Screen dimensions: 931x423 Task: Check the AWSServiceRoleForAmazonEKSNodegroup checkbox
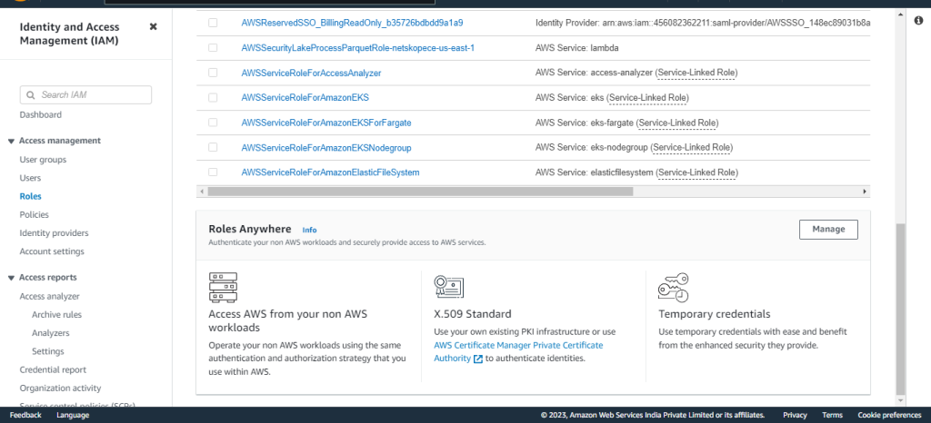(213, 147)
